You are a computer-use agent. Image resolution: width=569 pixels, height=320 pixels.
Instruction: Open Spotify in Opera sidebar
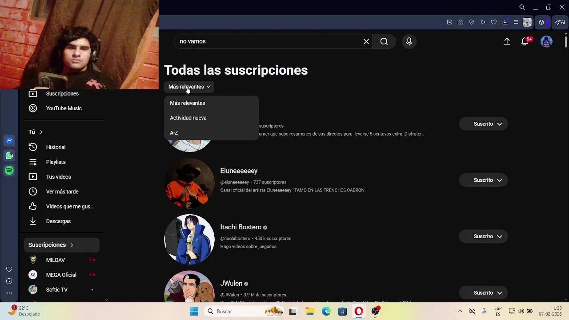pos(9,171)
